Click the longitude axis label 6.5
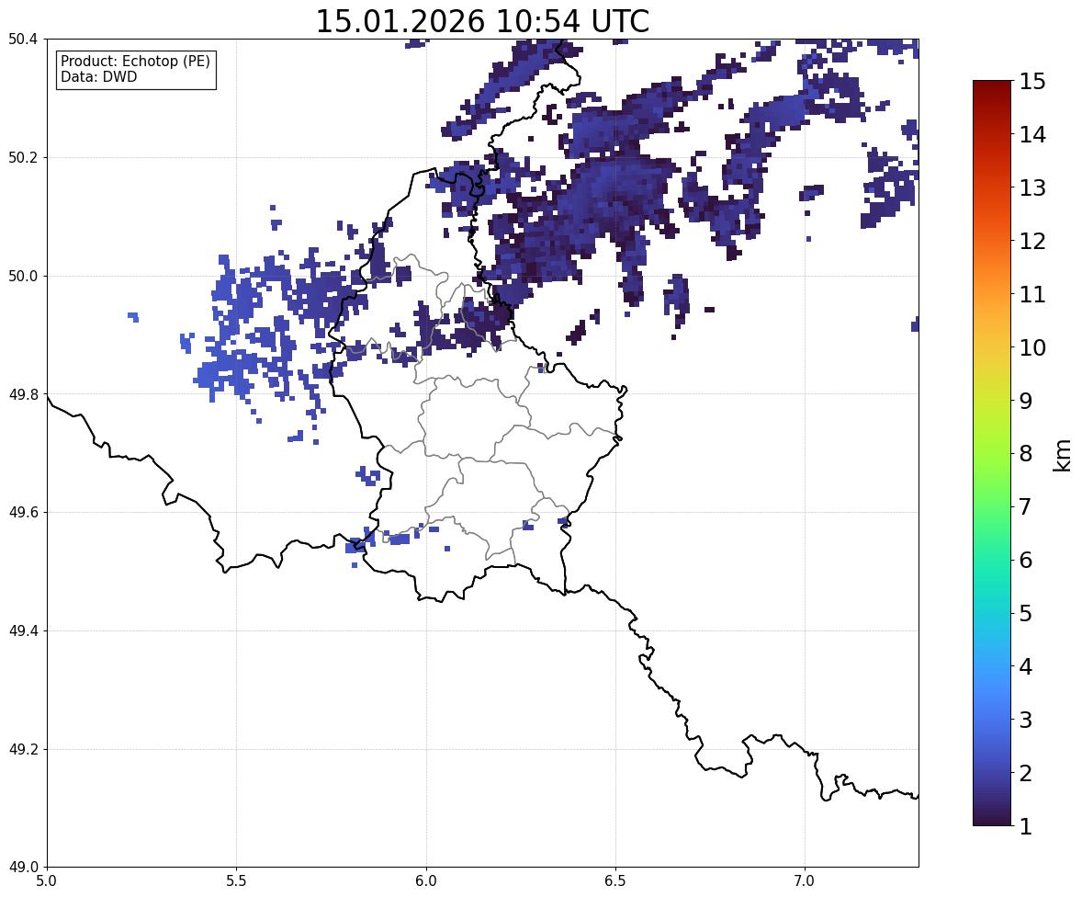Viewport: 1082px width, 897px height. point(615,881)
